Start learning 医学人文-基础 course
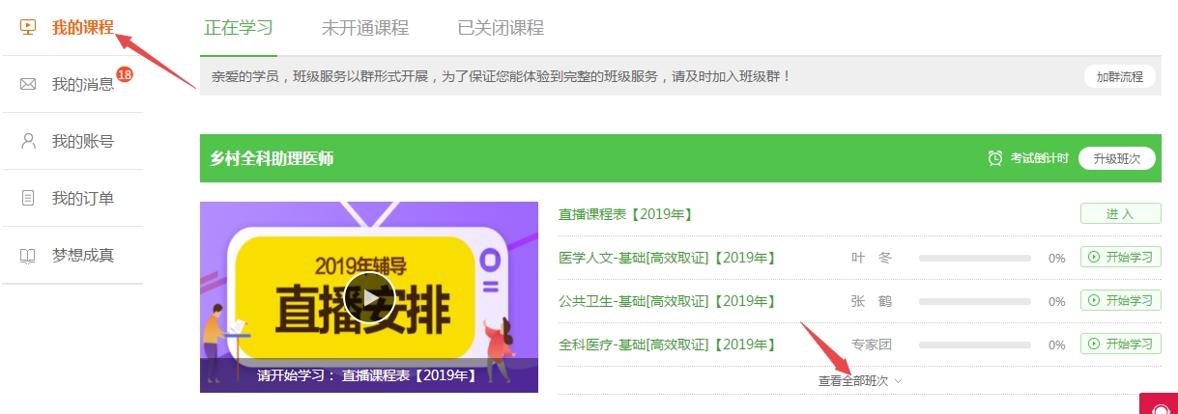Viewport: 1178px width, 414px height. tap(1120, 258)
